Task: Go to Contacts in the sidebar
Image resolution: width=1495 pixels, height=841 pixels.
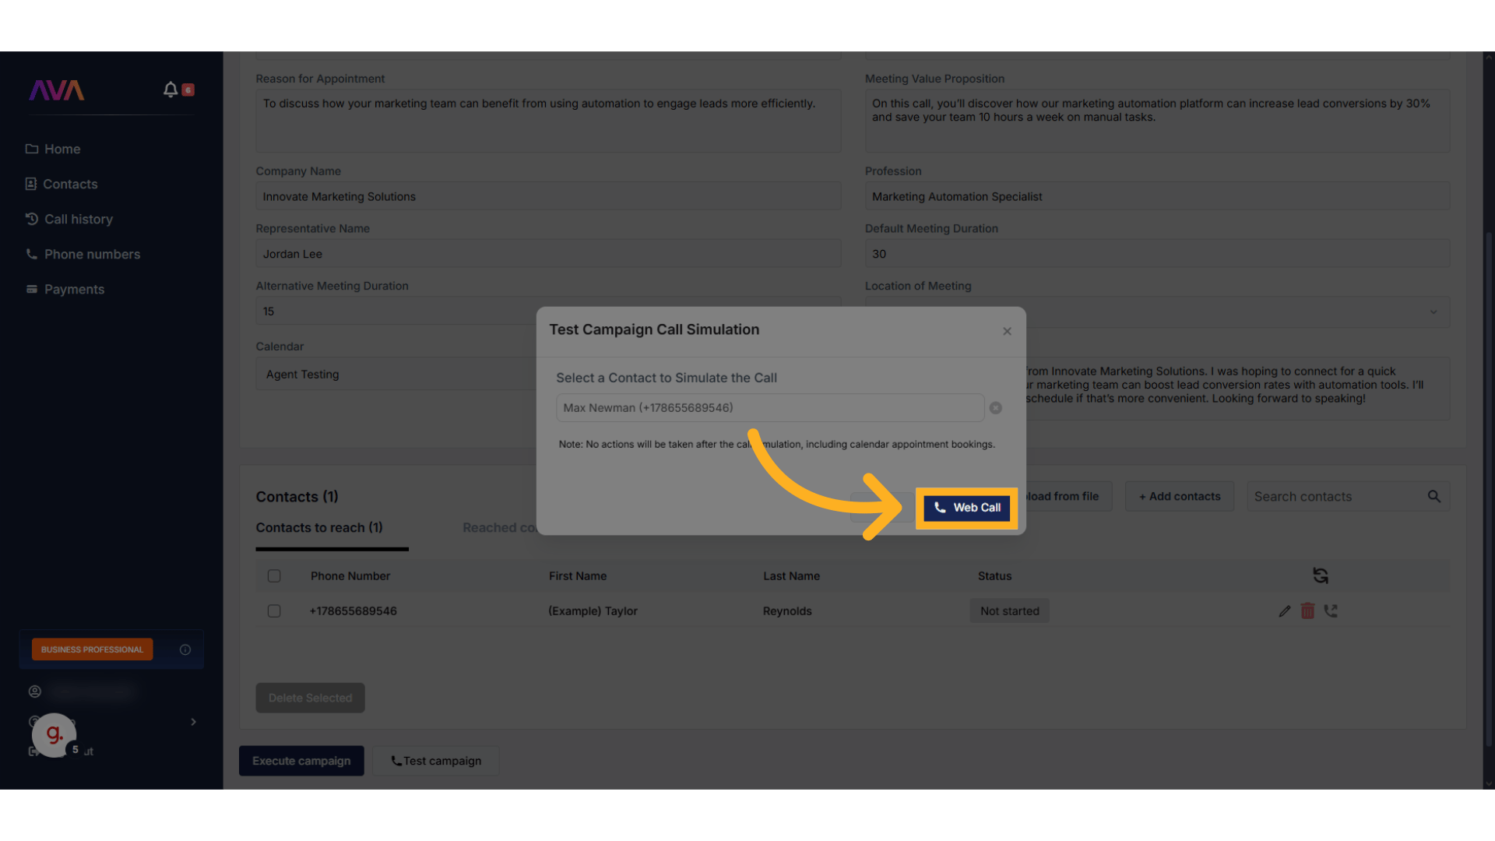Action: coord(62,184)
